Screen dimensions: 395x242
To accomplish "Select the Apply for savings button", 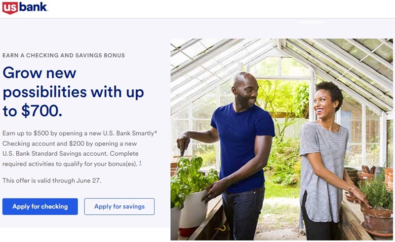I will pyautogui.click(x=119, y=207).
